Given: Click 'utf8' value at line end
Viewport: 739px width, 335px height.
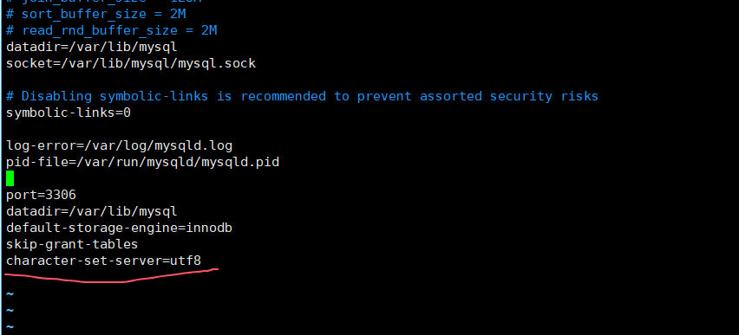Looking at the screenshot, I should (x=186, y=261).
